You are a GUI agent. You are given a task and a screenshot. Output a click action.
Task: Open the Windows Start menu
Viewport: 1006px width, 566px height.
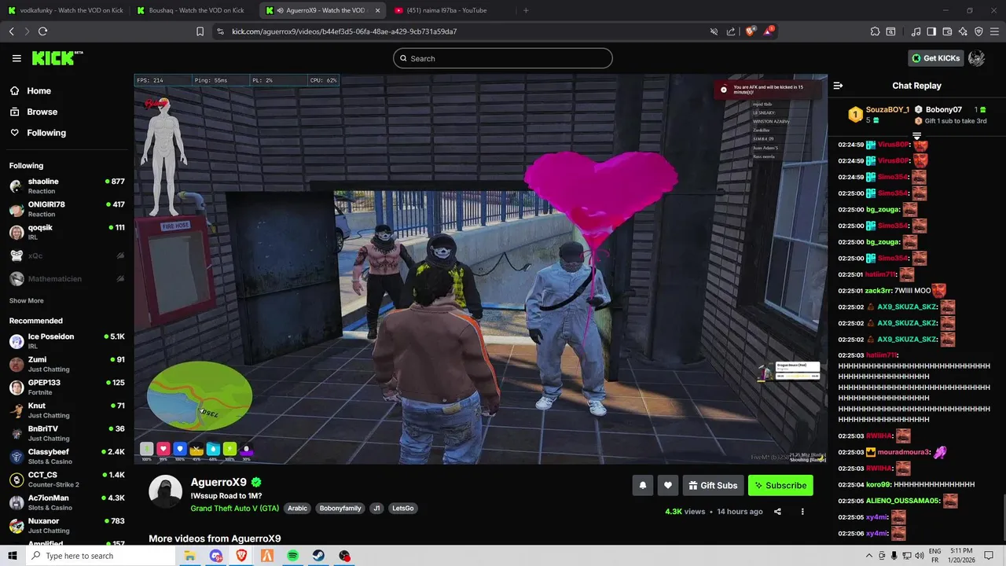(13, 556)
